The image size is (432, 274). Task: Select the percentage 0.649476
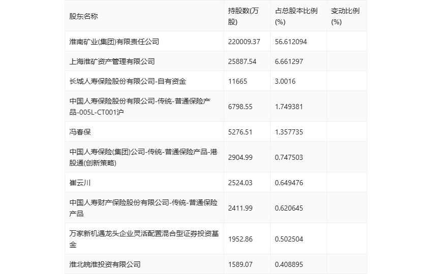pos(289,182)
